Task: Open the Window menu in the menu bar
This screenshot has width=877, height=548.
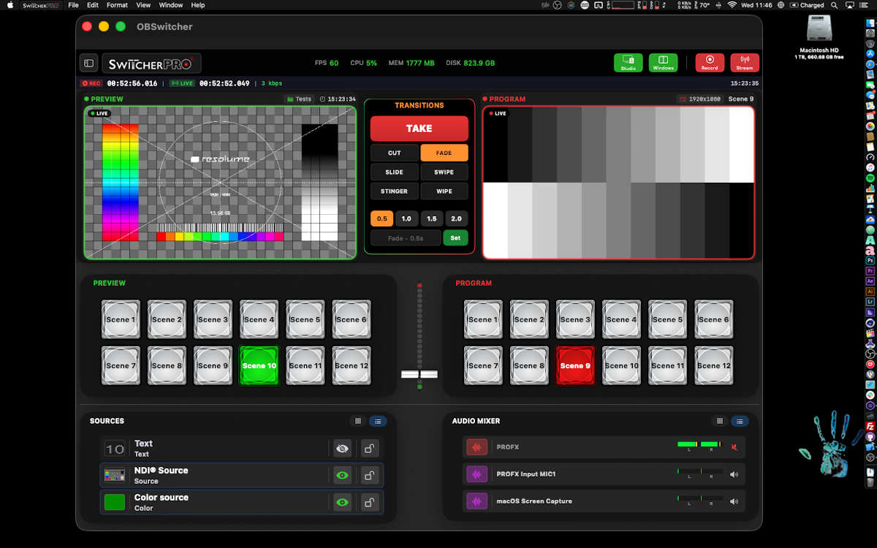Action: [x=170, y=5]
